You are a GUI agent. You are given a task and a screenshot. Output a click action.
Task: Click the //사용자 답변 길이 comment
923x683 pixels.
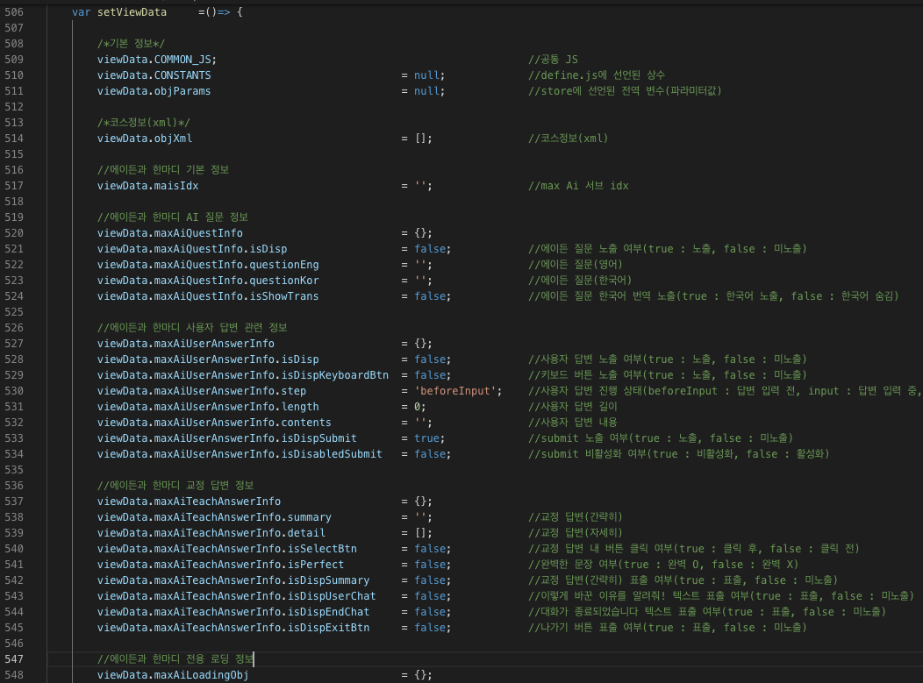573,407
